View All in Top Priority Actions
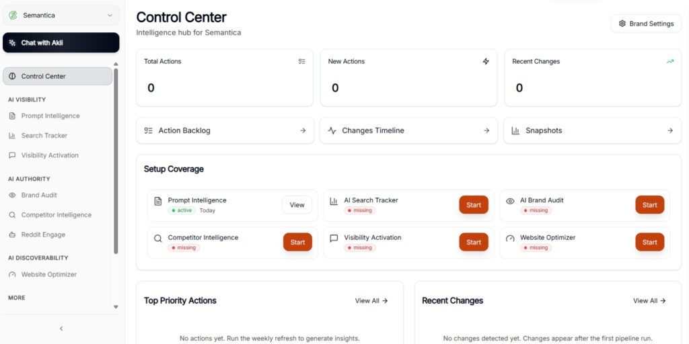This screenshot has width=689, height=344. click(371, 300)
